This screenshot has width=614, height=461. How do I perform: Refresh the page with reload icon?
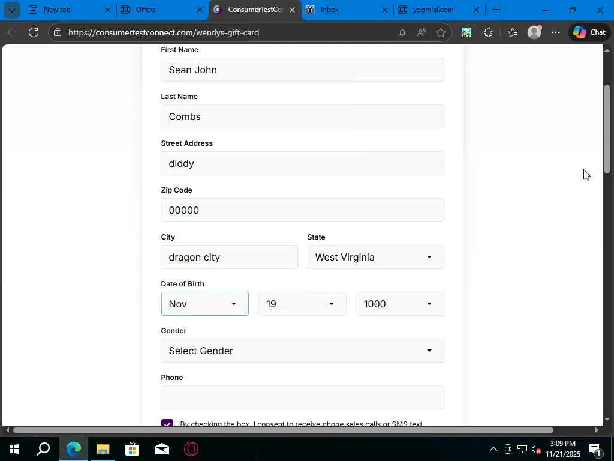[34, 32]
